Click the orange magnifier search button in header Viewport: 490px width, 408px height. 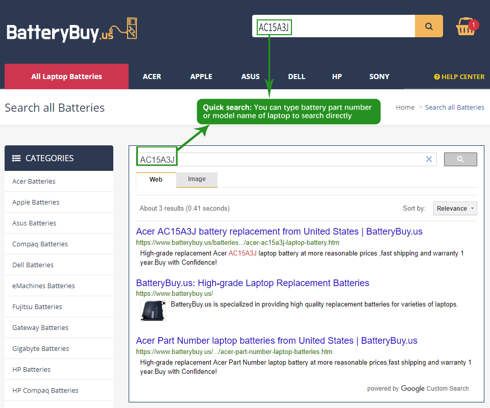(x=429, y=27)
